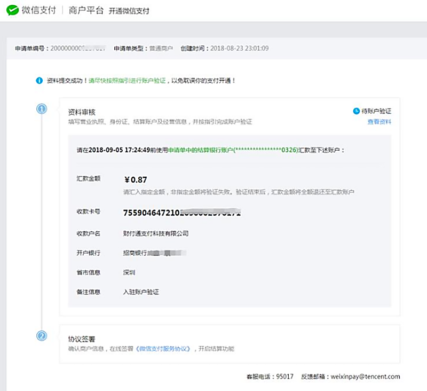The width and height of the screenshot is (427, 391).
Task: Click the 开户银行 label
Action: [x=89, y=253]
